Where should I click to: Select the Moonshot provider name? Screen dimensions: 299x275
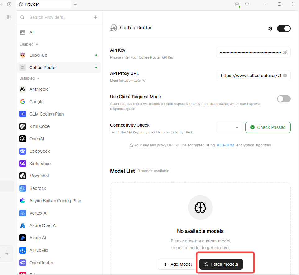tap(39, 176)
